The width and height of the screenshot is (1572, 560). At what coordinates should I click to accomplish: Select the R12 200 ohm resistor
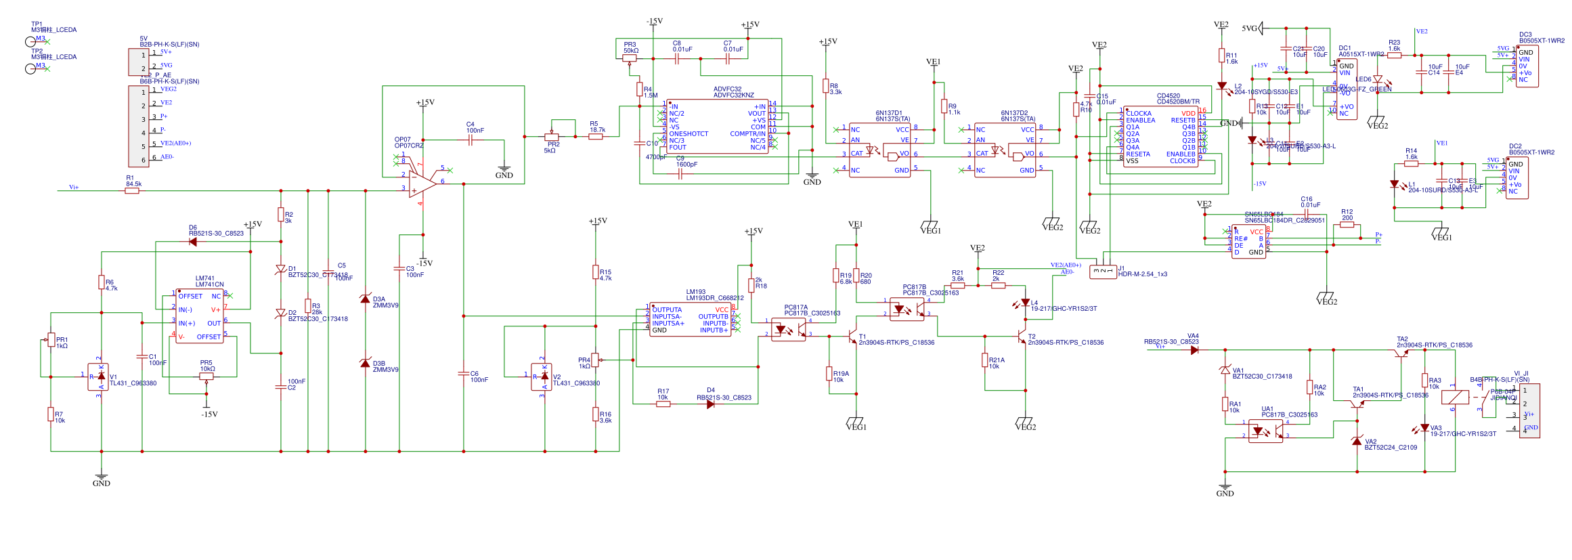pyautogui.click(x=1347, y=225)
